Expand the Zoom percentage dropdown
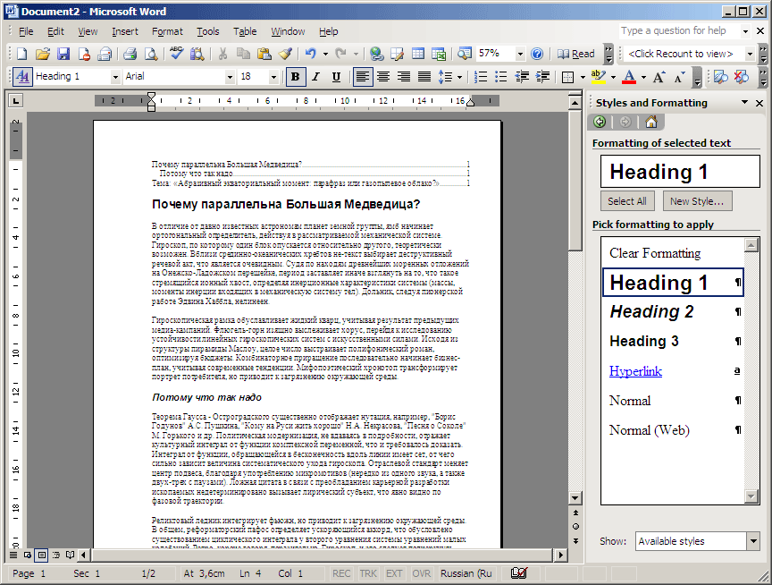This screenshot has height=585, width=772. coord(521,54)
